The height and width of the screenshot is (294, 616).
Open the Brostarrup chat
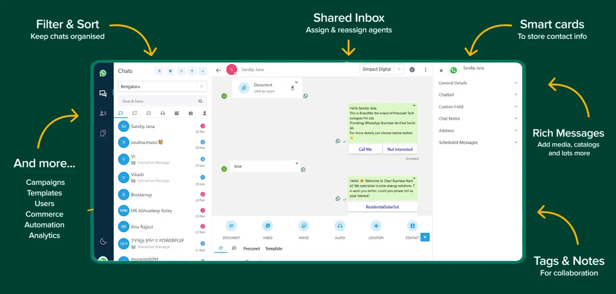[162, 195]
